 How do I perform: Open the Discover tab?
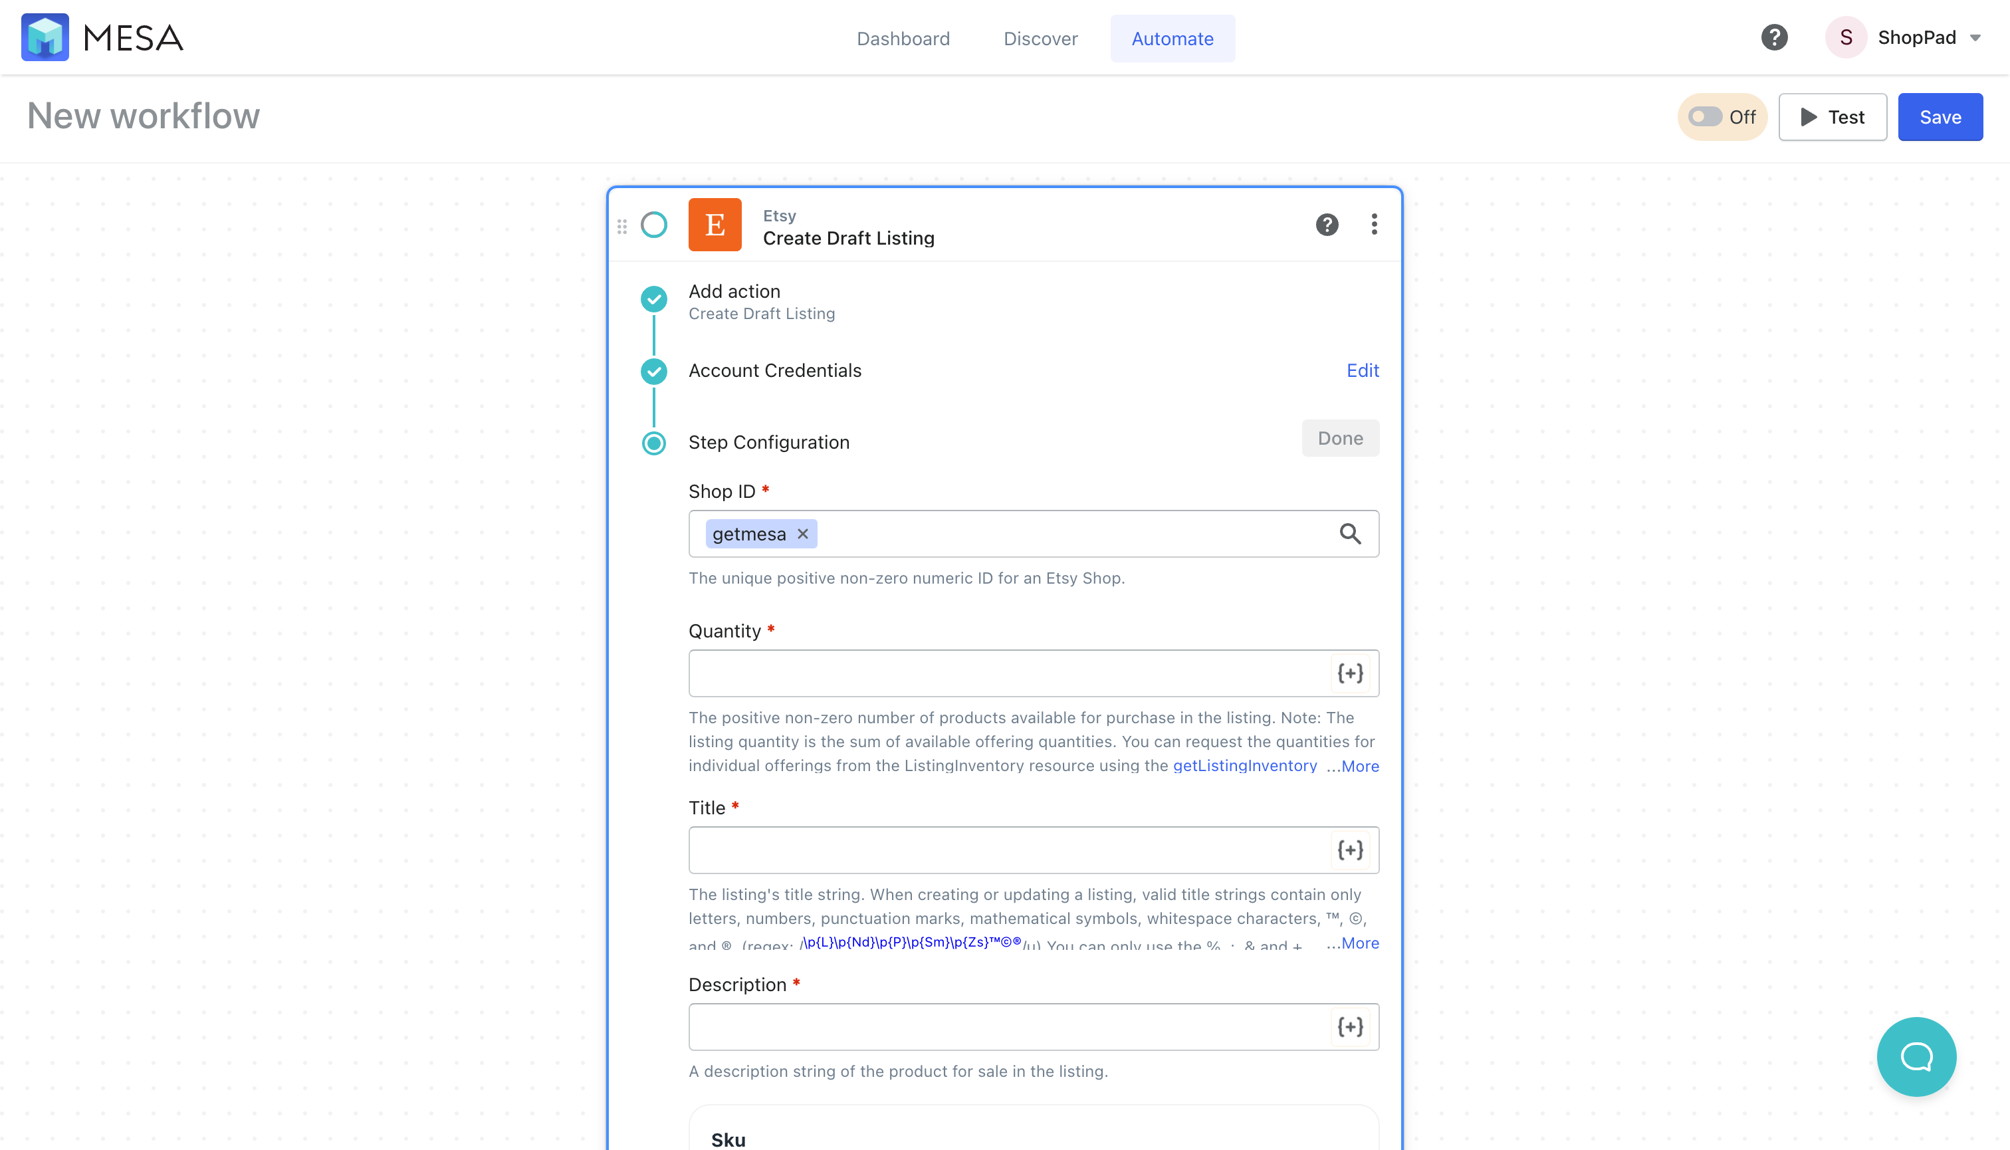(1040, 38)
